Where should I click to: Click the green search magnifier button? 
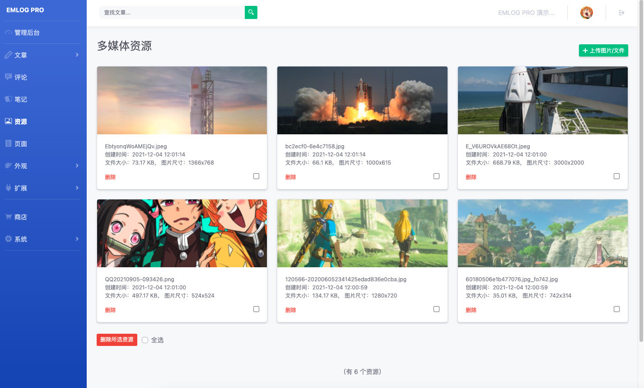[251, 12]
